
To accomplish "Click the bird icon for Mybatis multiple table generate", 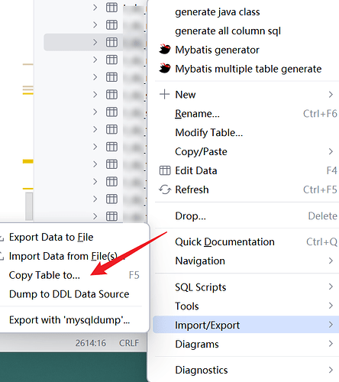I will tap(165, 68).
